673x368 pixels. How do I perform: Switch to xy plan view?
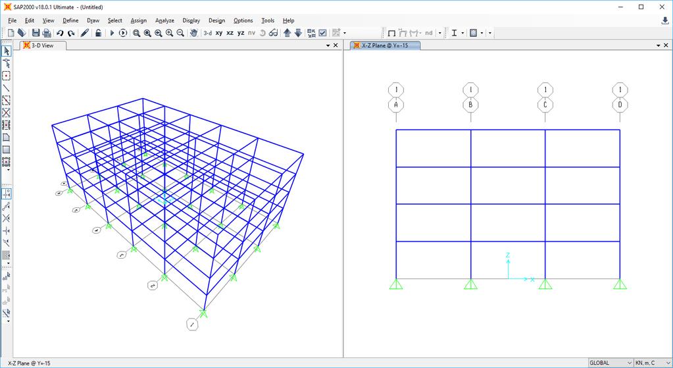219,33
